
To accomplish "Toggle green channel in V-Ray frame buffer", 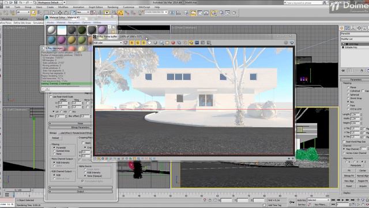I will pyautogui.click(x=137, y=43).
